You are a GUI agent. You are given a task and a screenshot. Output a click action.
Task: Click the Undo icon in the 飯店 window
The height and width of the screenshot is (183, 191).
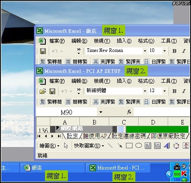(55, 51)
